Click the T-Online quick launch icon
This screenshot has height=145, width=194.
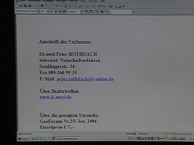tap(45, 139)
